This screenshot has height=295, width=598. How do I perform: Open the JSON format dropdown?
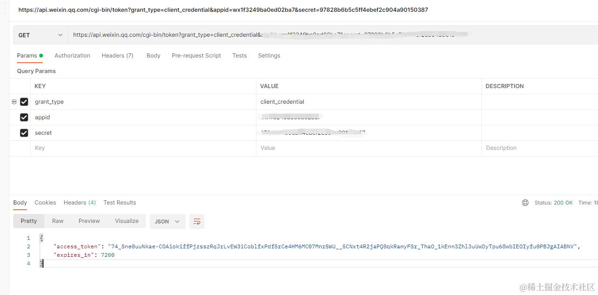tap(168, 221)
